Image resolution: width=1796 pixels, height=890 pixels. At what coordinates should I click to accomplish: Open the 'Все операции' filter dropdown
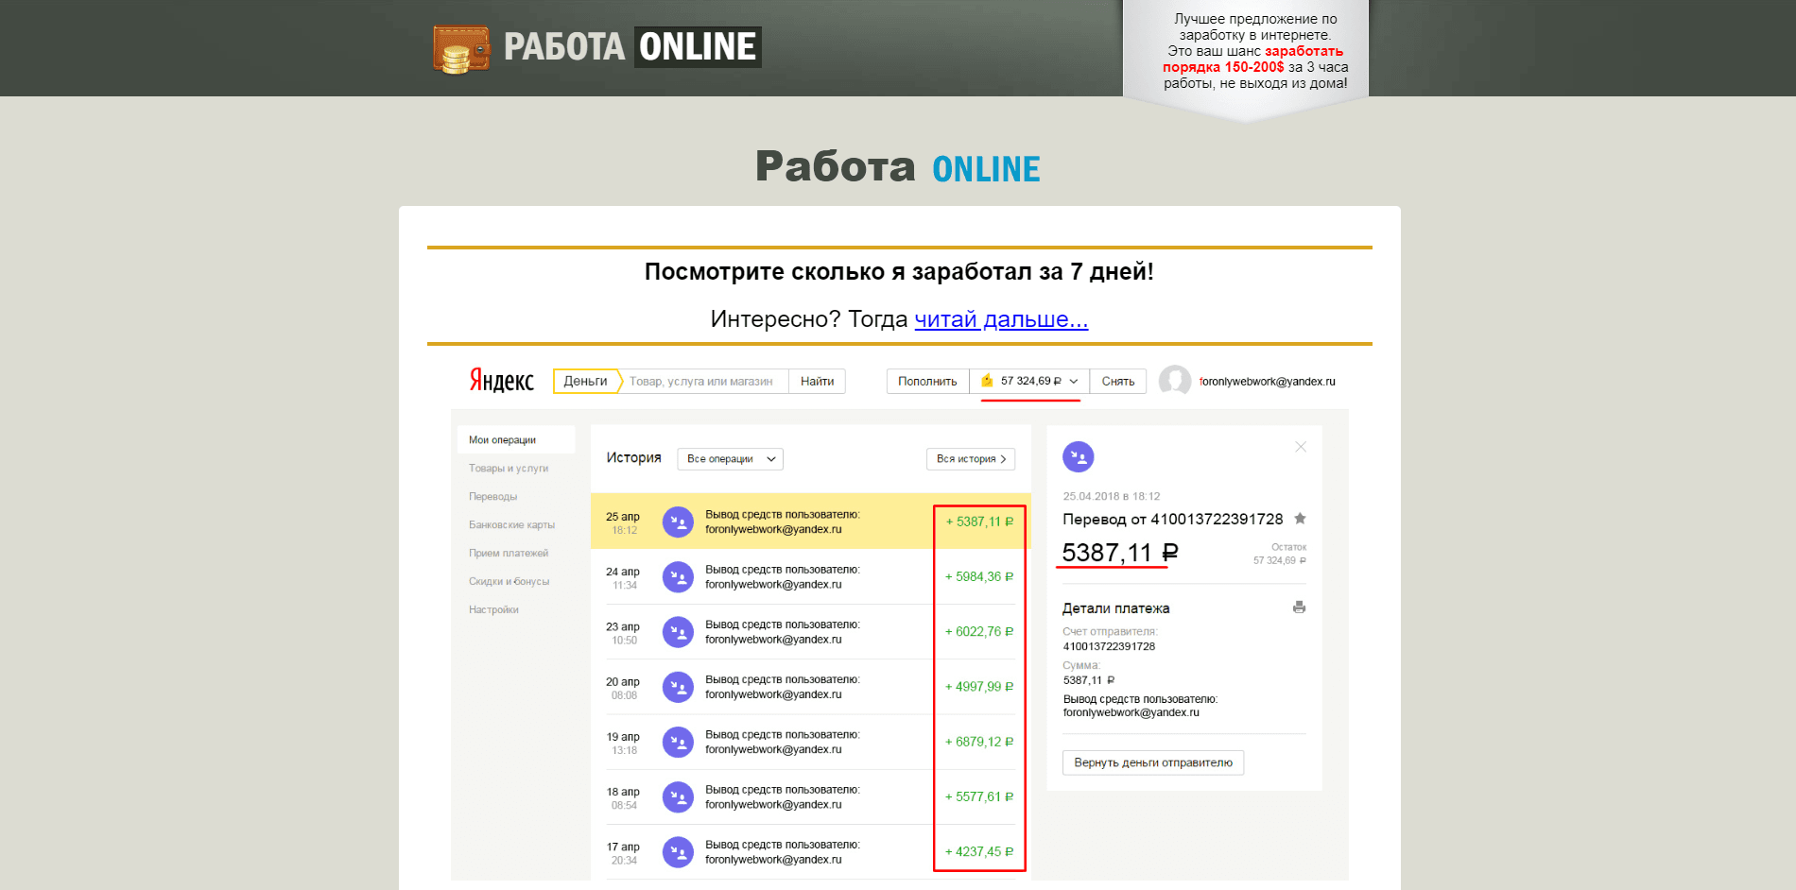point(729,458)
